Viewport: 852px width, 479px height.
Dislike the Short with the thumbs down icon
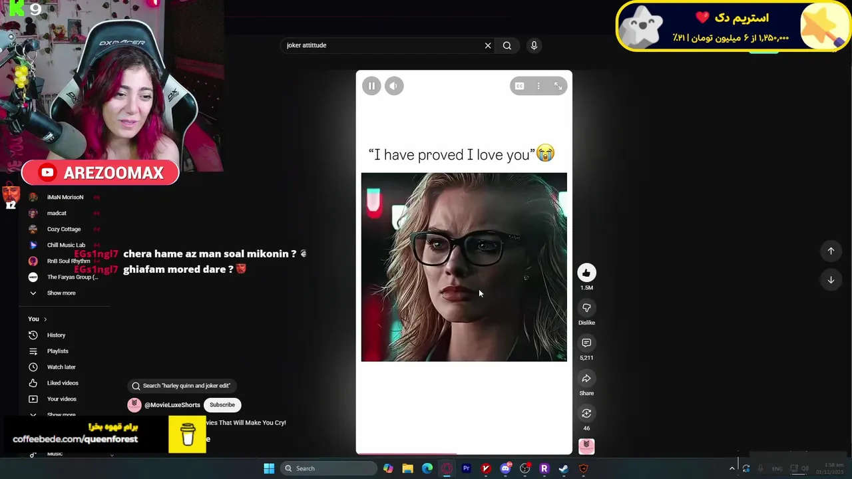point(586,308)
